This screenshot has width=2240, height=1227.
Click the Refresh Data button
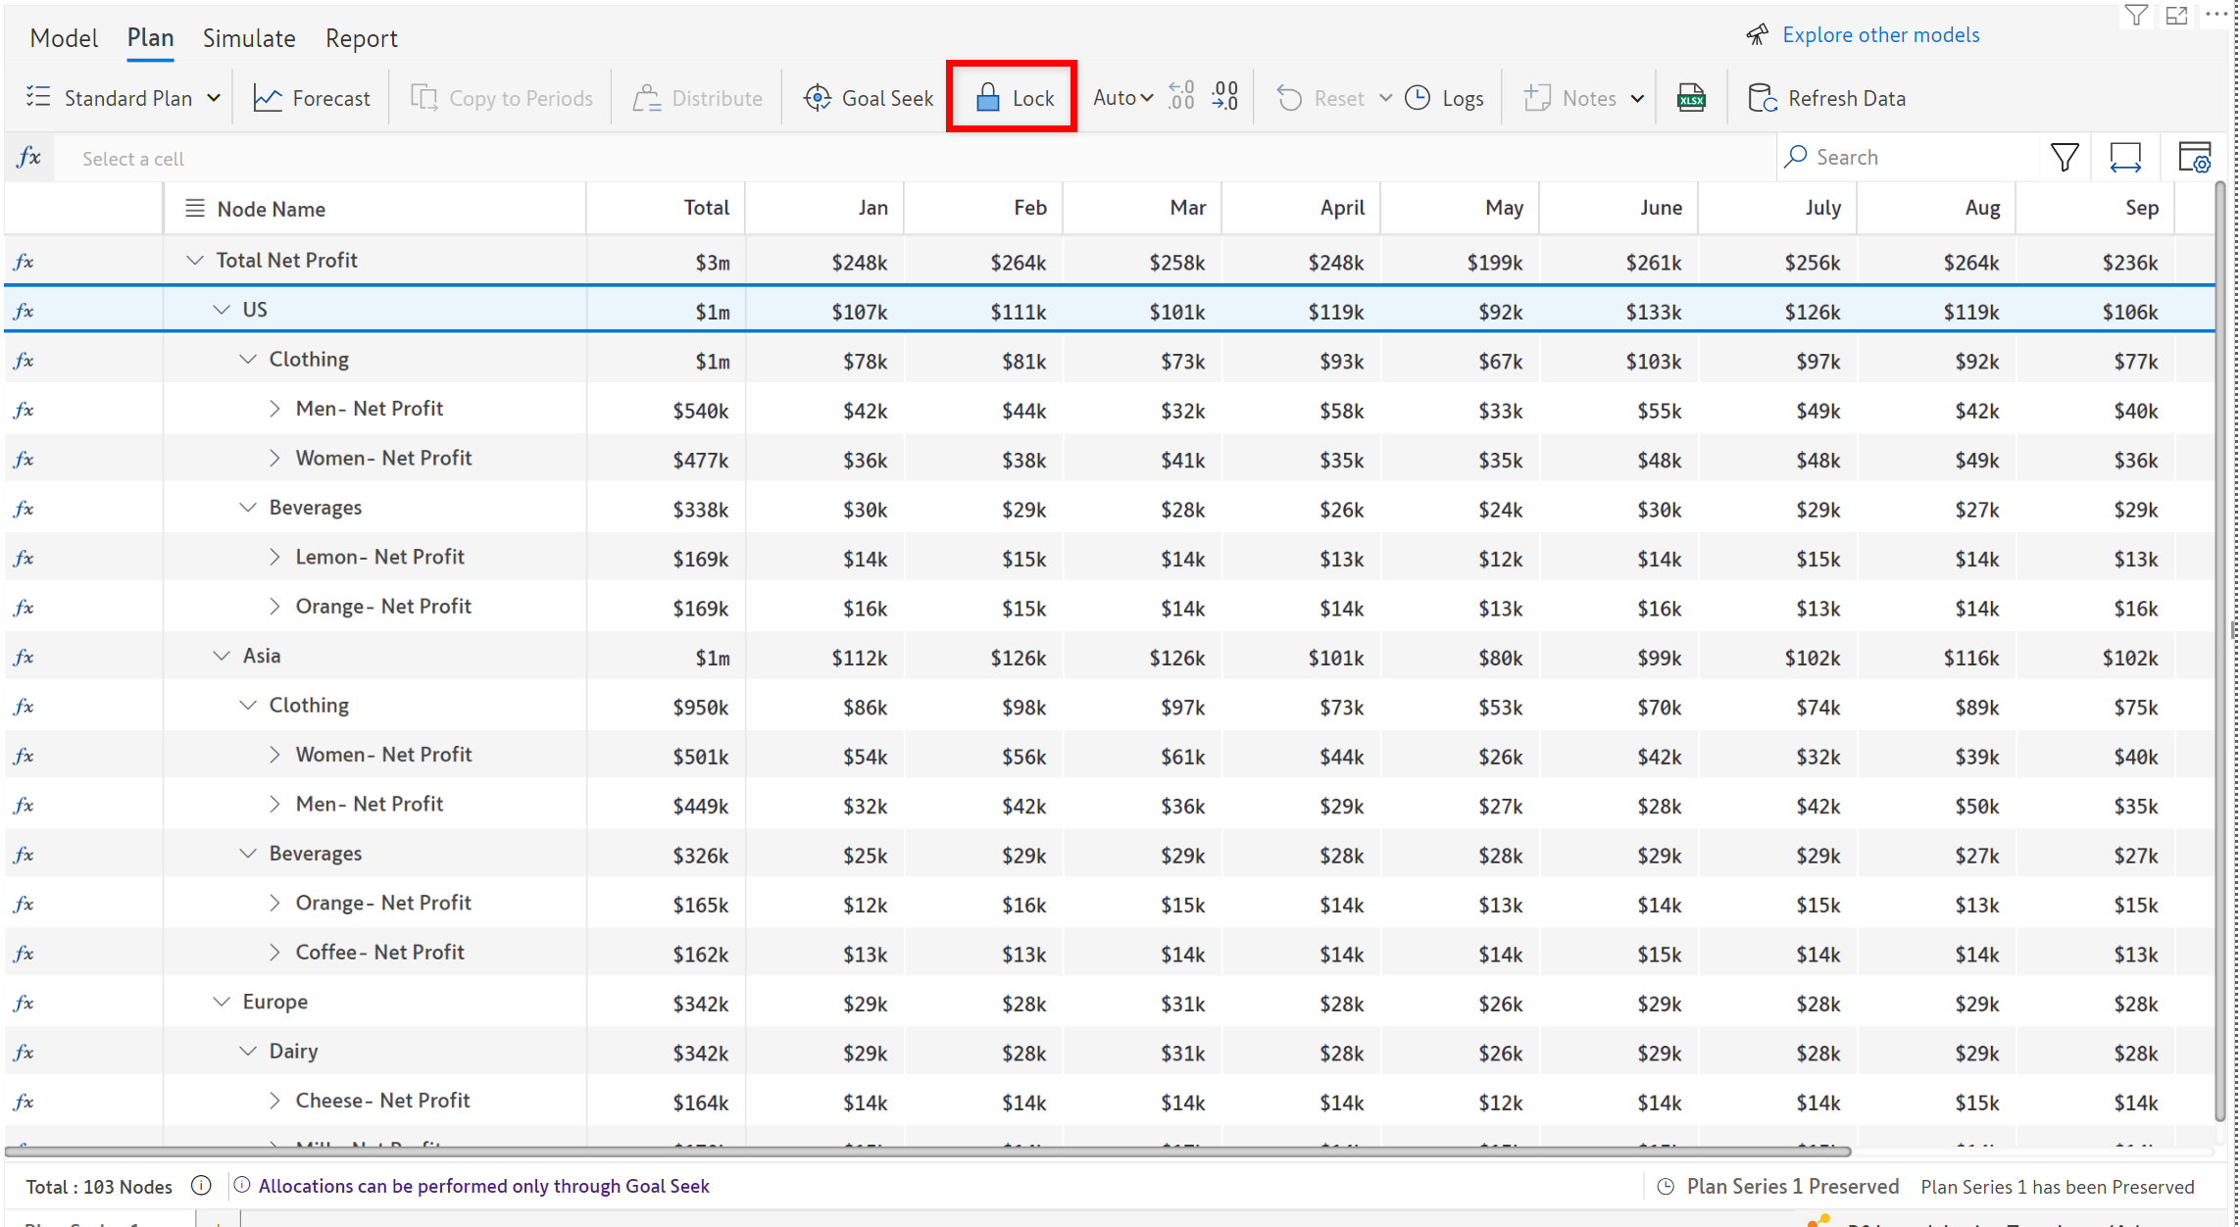[1827, 98]
